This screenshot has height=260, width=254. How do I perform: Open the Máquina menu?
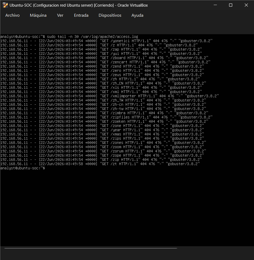tap(38, 15)
